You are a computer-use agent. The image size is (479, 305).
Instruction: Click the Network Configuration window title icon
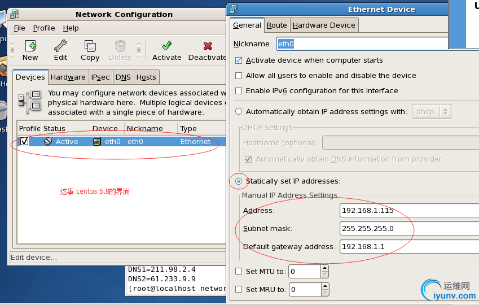pyautogui.click(x=15, y=14)
